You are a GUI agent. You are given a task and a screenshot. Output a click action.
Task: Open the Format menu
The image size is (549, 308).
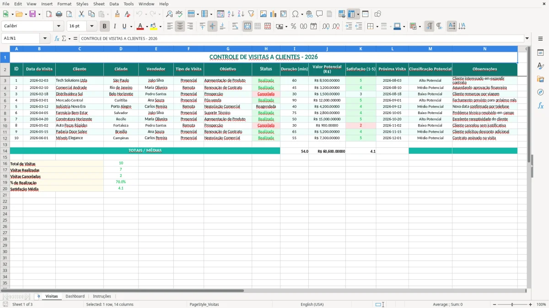coord(64,4)
